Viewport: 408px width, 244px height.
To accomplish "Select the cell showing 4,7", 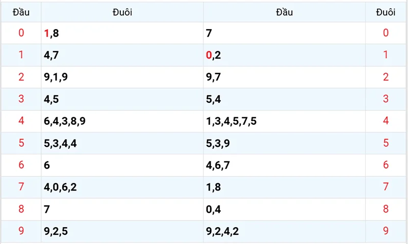I will [51, 56].
